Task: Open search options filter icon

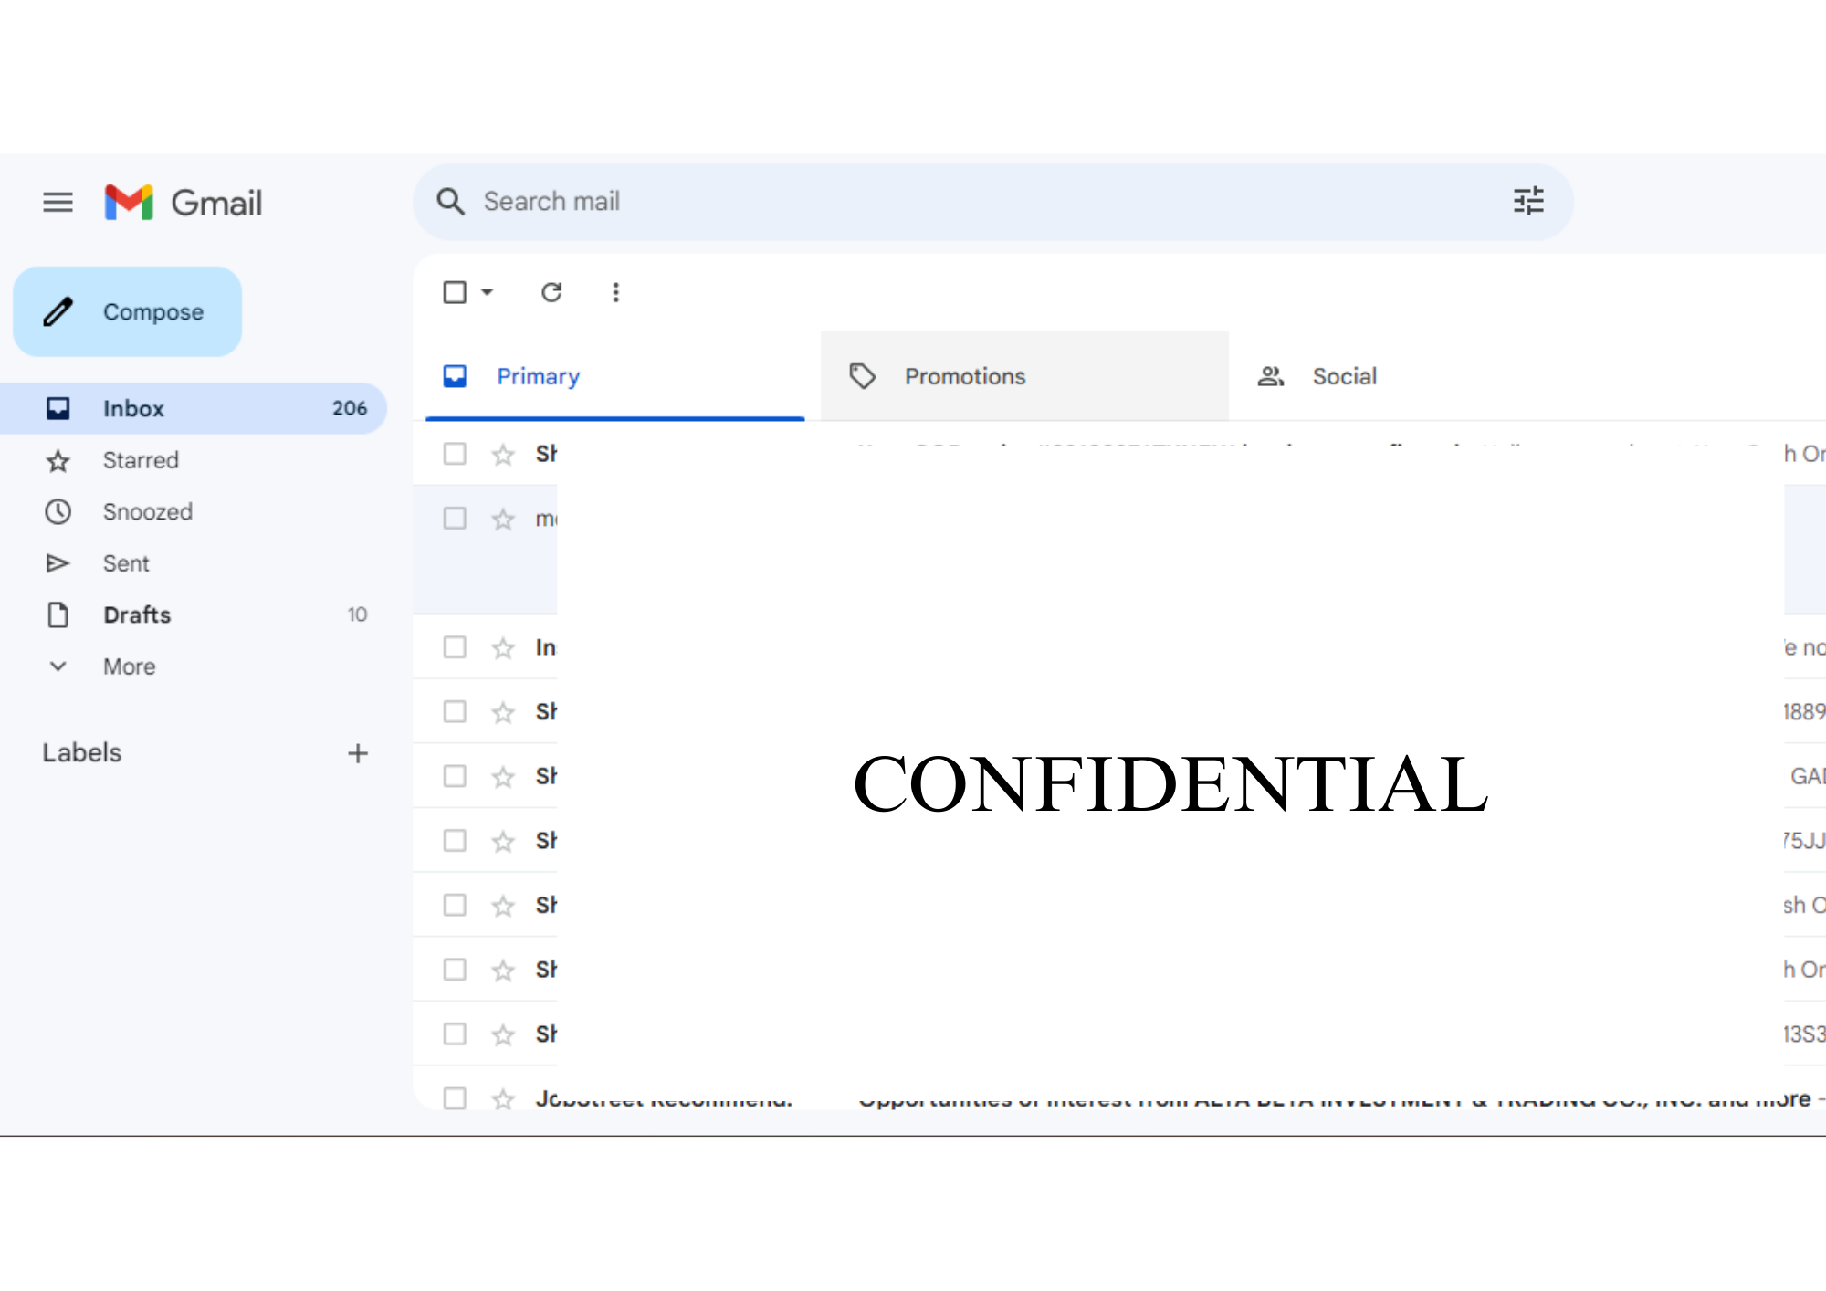Action: 1527,201
